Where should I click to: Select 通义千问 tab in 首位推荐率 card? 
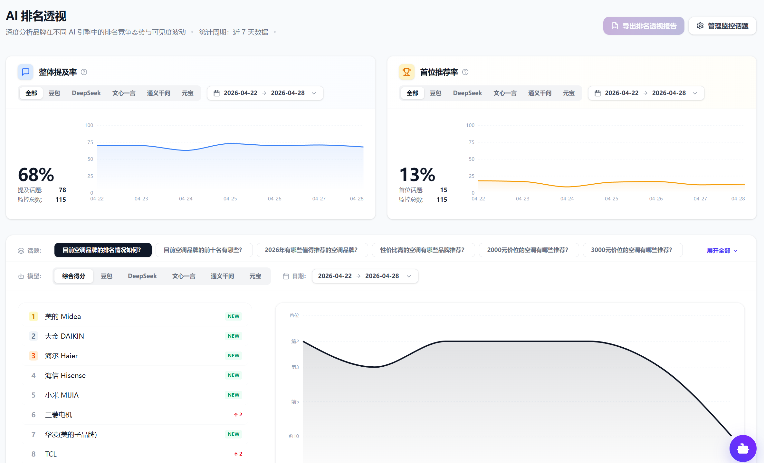click(x=540, y=93)
